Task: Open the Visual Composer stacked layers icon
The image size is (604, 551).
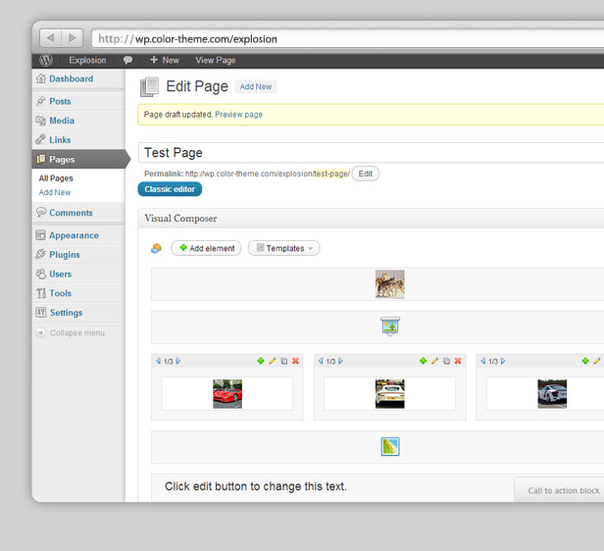Action: (157, 248)
